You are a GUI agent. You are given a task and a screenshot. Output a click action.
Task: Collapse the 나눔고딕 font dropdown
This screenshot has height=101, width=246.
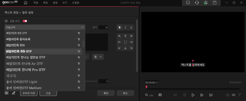click(45, 27)
